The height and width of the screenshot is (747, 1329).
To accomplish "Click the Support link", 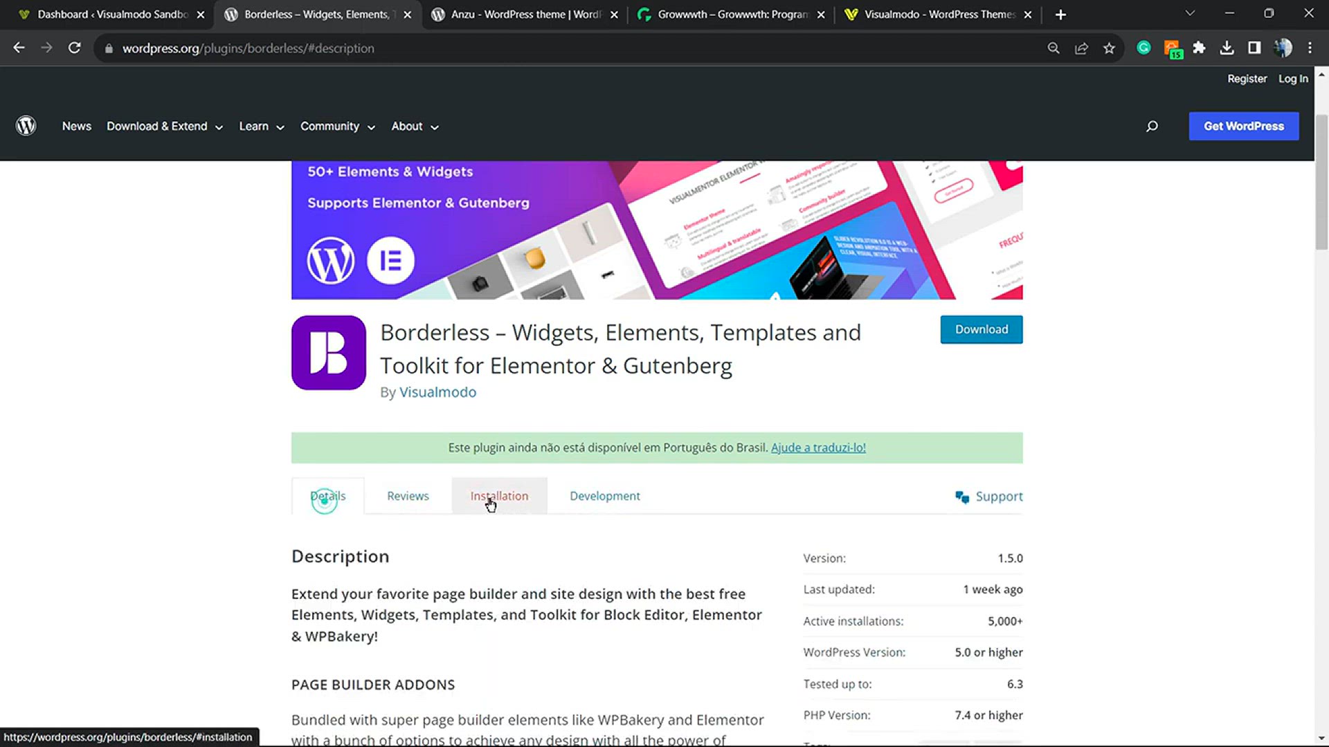I will (999, 497).
